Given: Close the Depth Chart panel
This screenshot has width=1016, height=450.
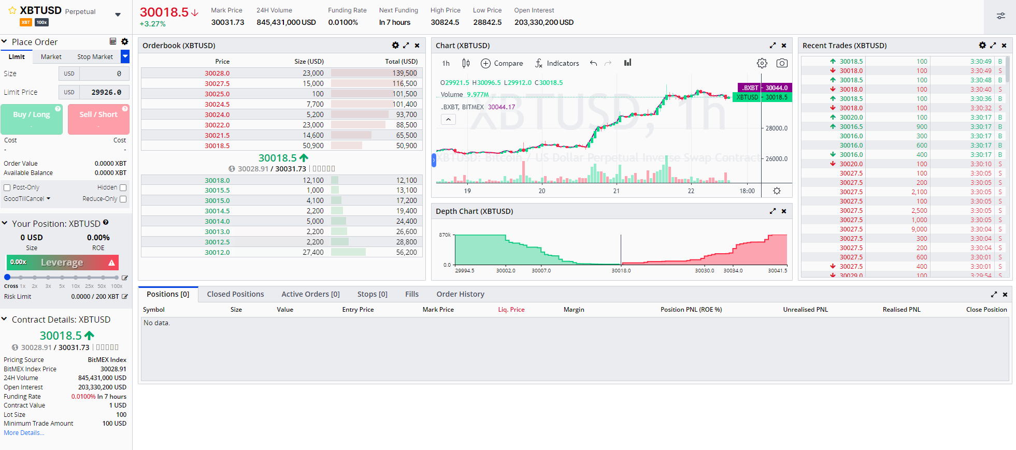Looking at the screenshot, I should 784,211.
